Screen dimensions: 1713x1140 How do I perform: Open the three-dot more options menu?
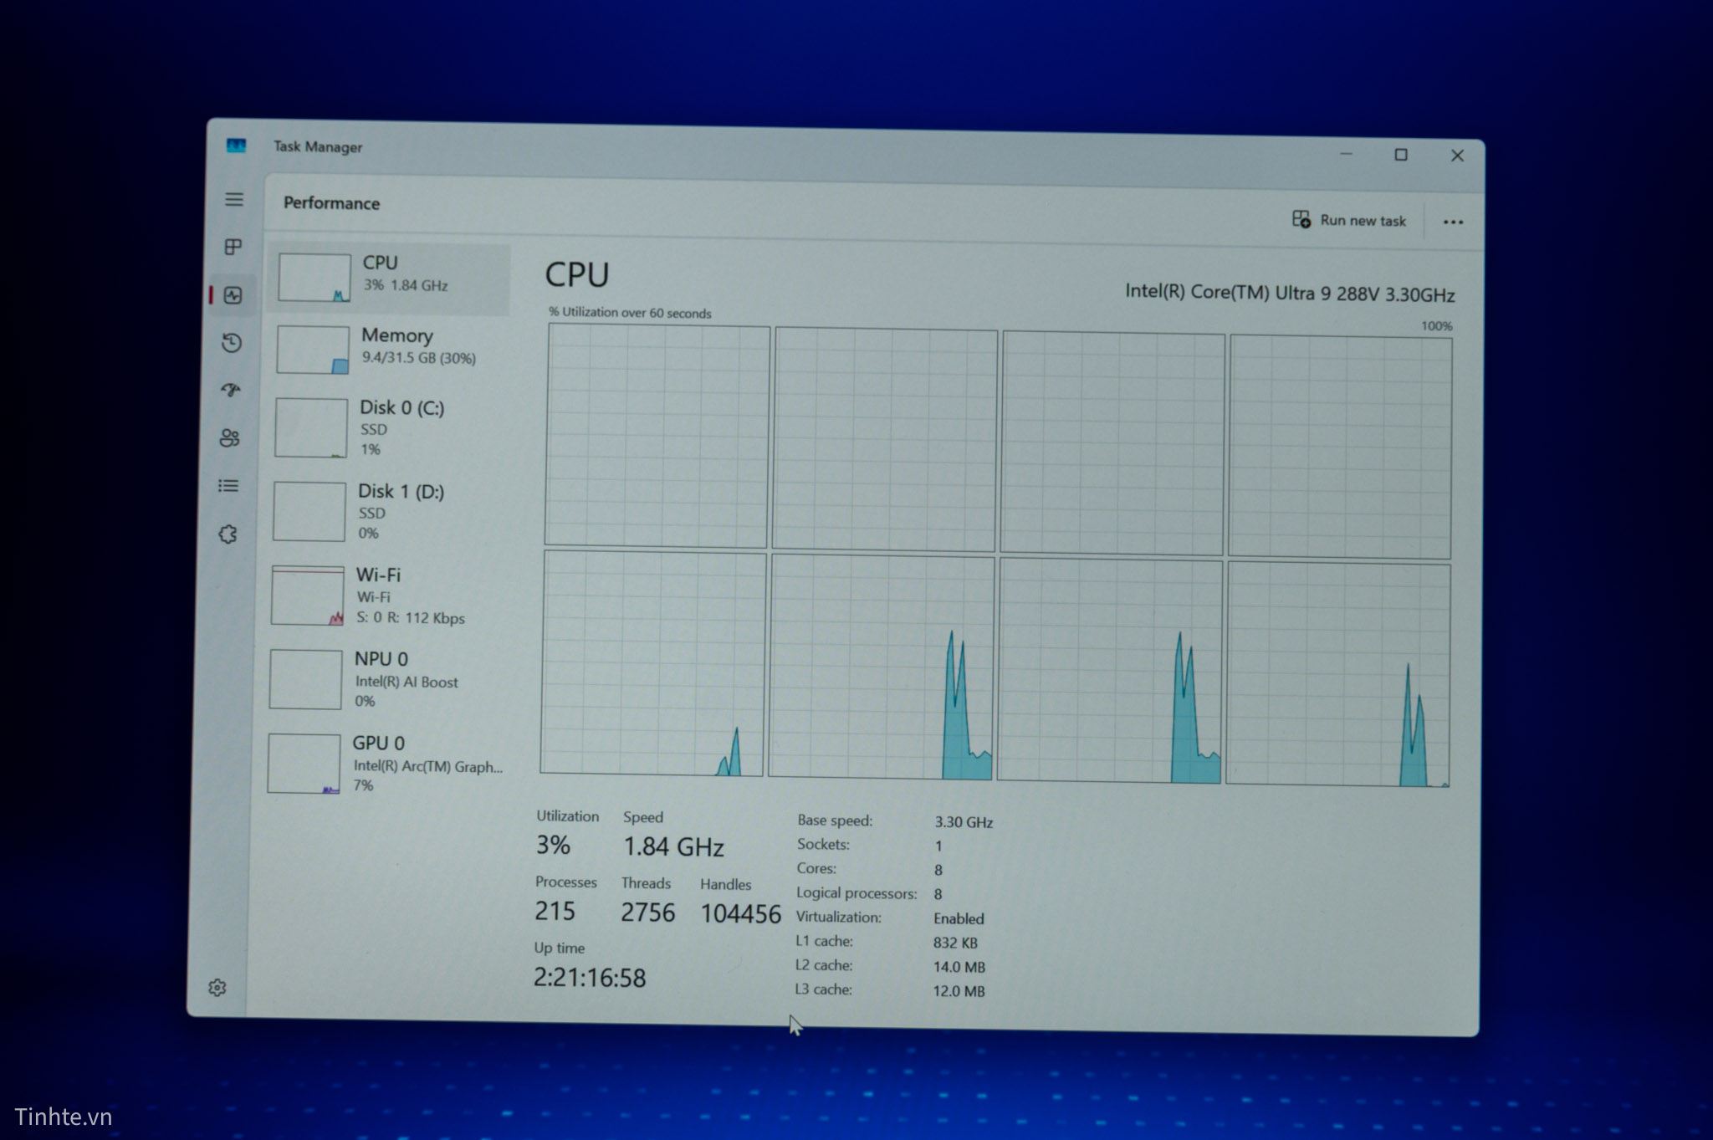pos(1453,222)
